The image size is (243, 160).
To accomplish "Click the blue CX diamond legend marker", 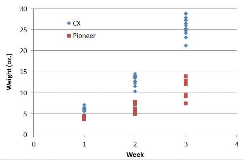I will pos(69,23).
